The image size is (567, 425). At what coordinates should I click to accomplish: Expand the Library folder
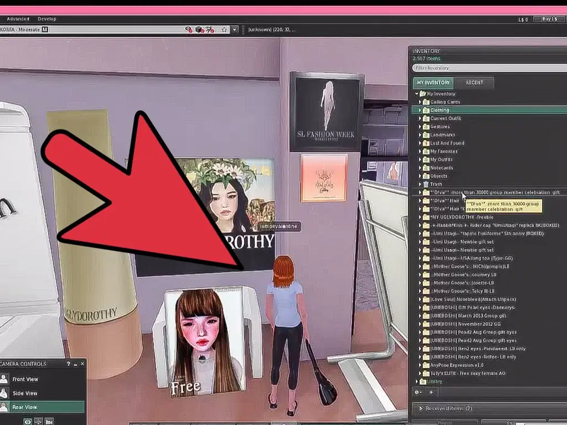(416, 382)
